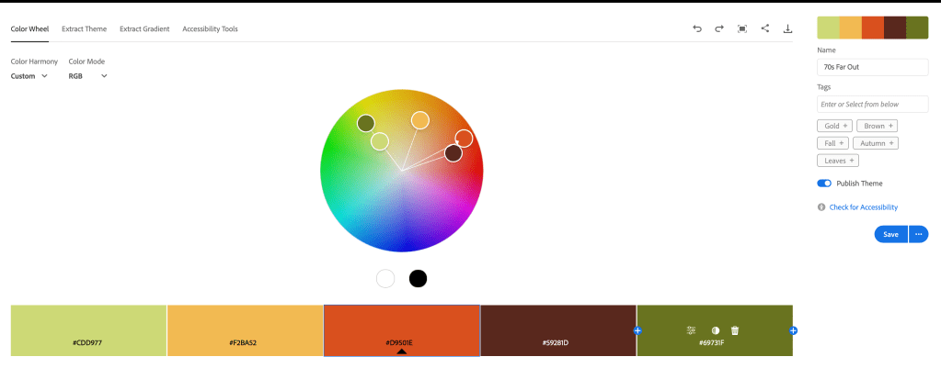Image resolution: width=941 pixels, height=368 pixels.
Task: Click the orange-red handle on the color wheel
Action: click(x=464, y=139)
